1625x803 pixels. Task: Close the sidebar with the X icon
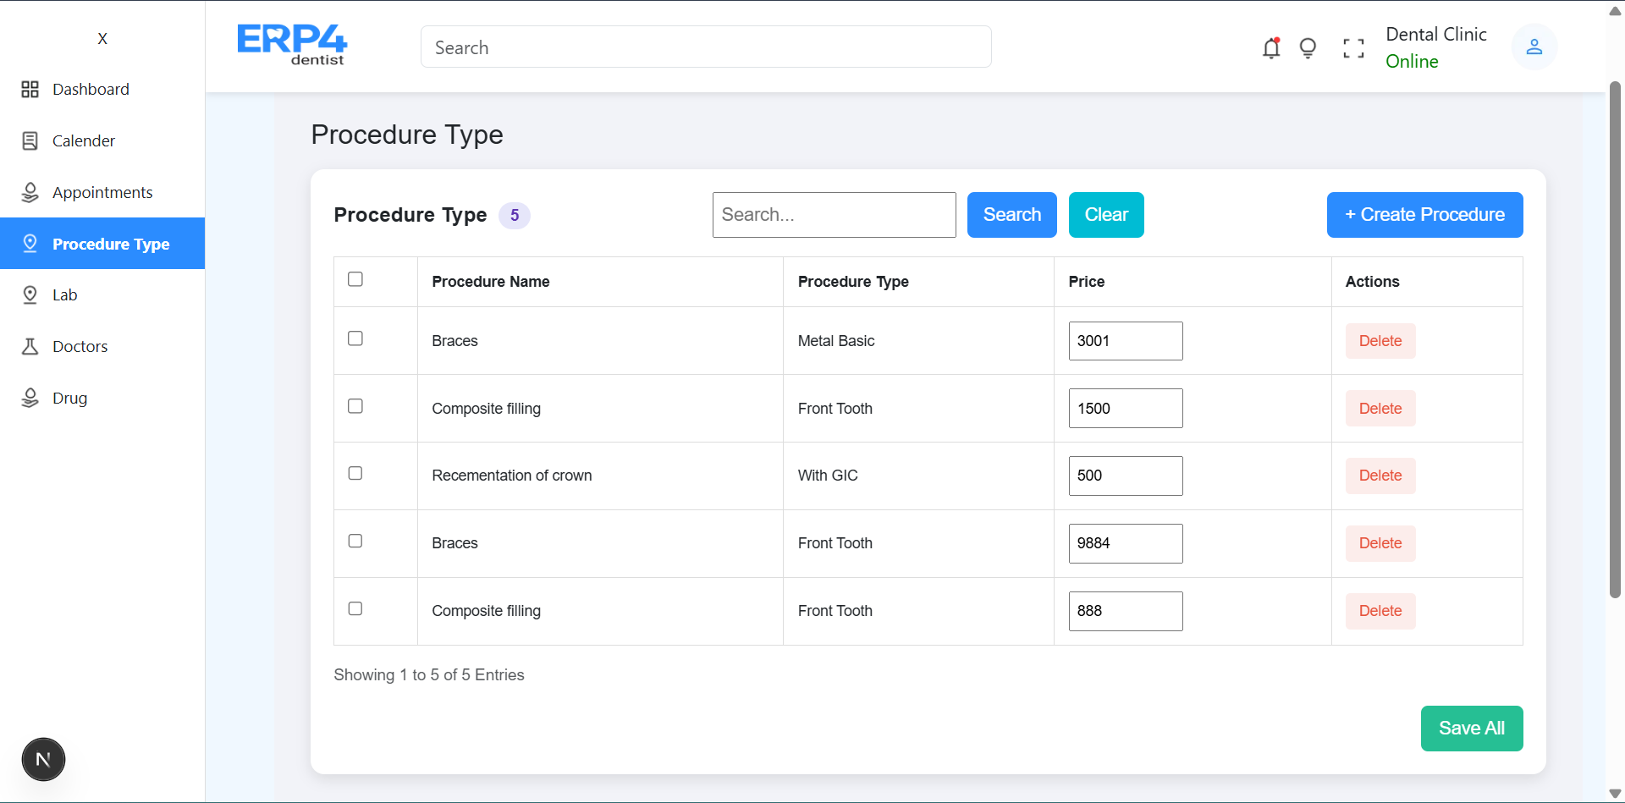102,39
